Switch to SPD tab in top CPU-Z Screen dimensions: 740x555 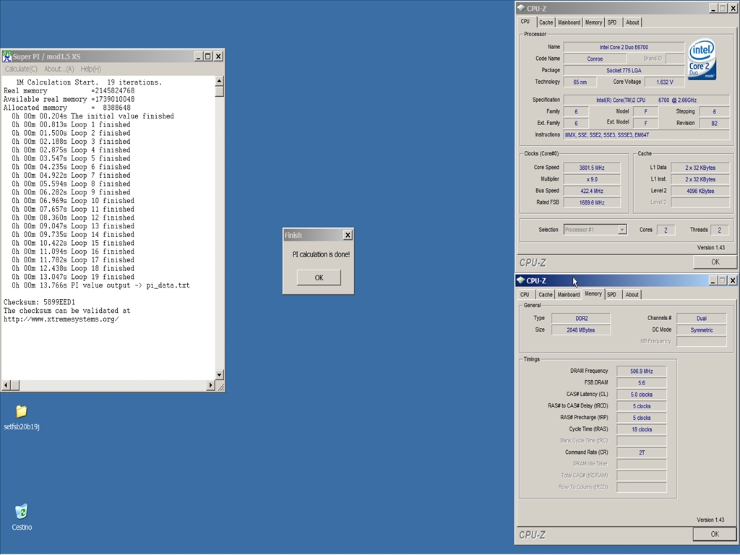(x=611, y=22)
